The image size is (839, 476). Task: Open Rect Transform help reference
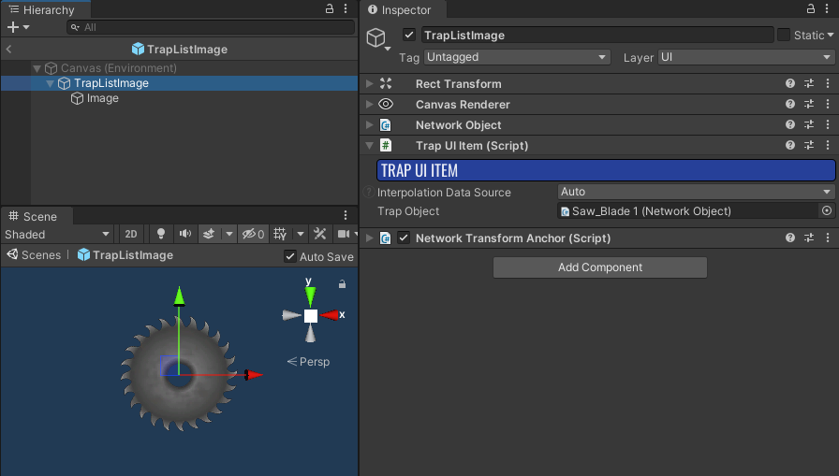pos(789,83)
